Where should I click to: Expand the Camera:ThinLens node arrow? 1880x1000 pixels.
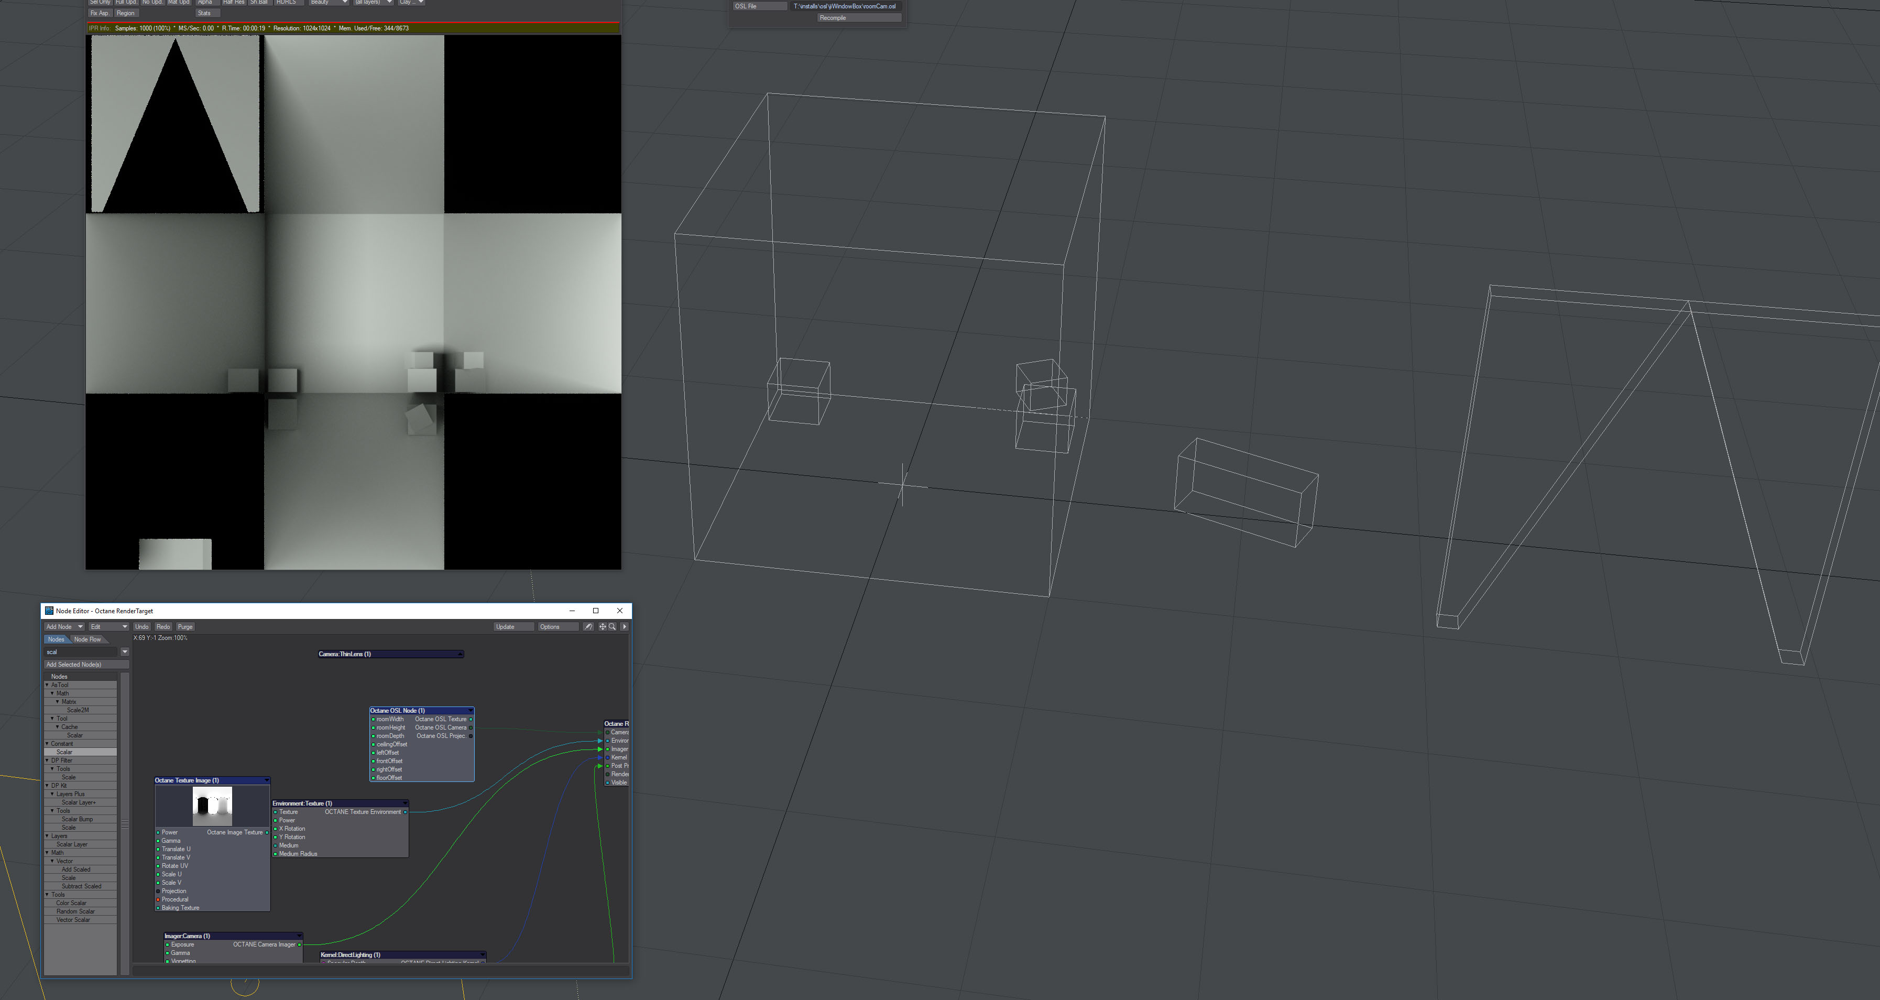(x=460, y=654)
